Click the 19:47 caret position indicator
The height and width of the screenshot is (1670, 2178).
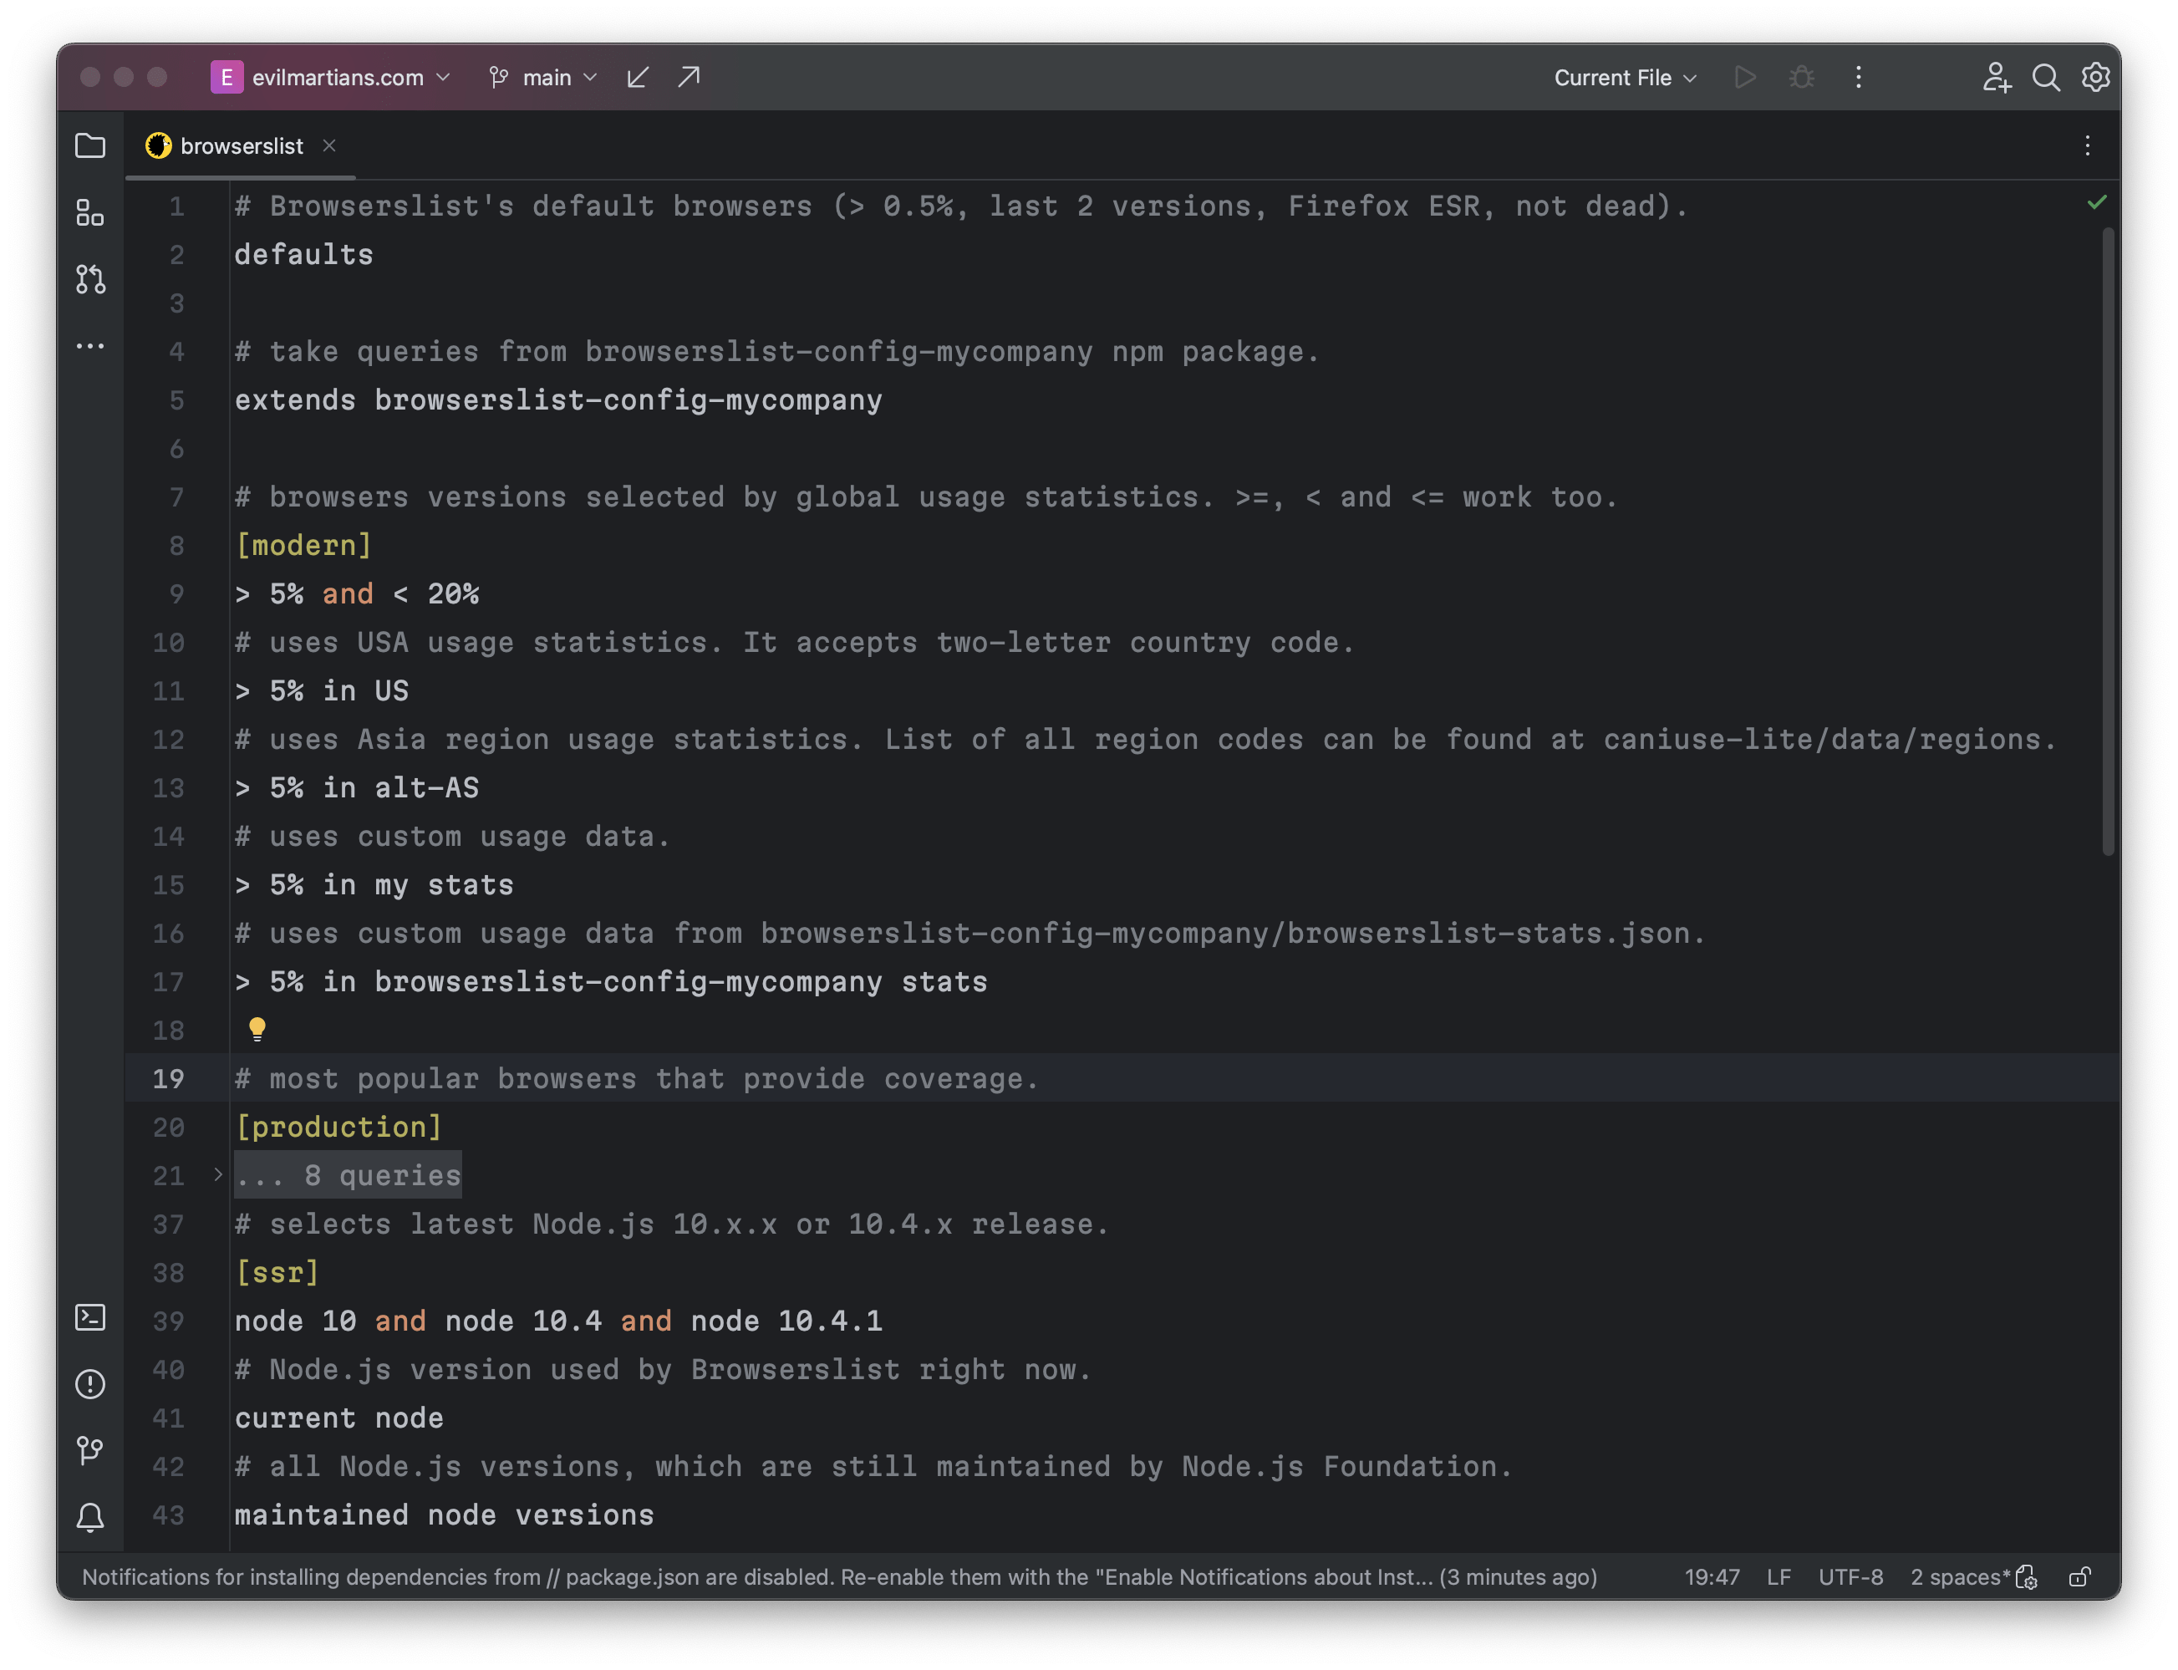tap(1712, 1577)
